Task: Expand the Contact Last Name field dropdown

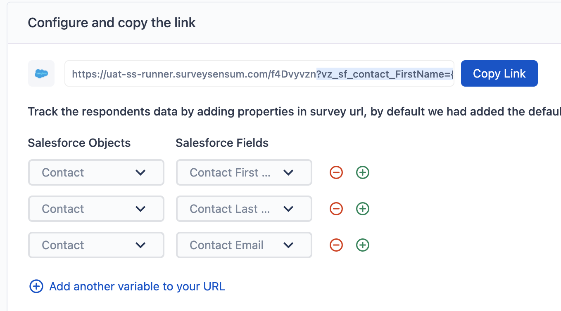Action: click(x=244, y=209)
